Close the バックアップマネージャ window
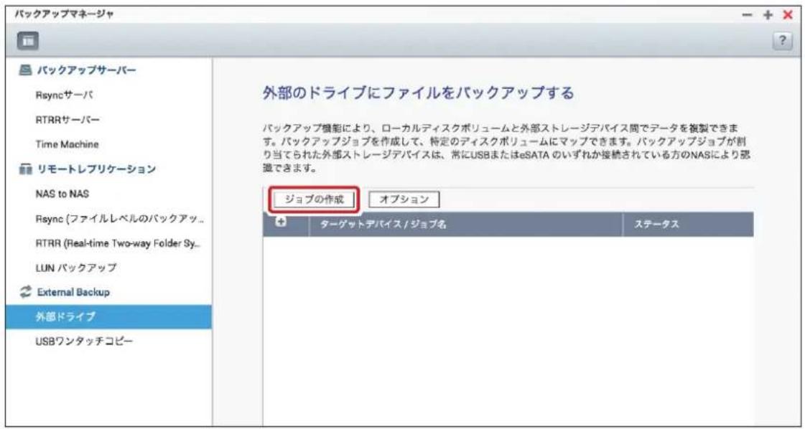Image resolution: width=805 pixels, height=429 pixels. tap(788, 15)
